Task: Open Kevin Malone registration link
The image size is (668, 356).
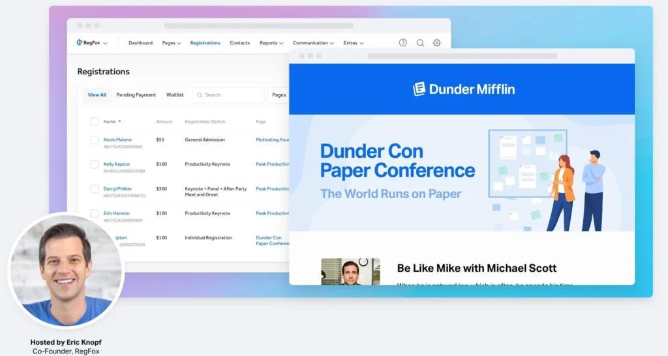Action: [117, 140]
